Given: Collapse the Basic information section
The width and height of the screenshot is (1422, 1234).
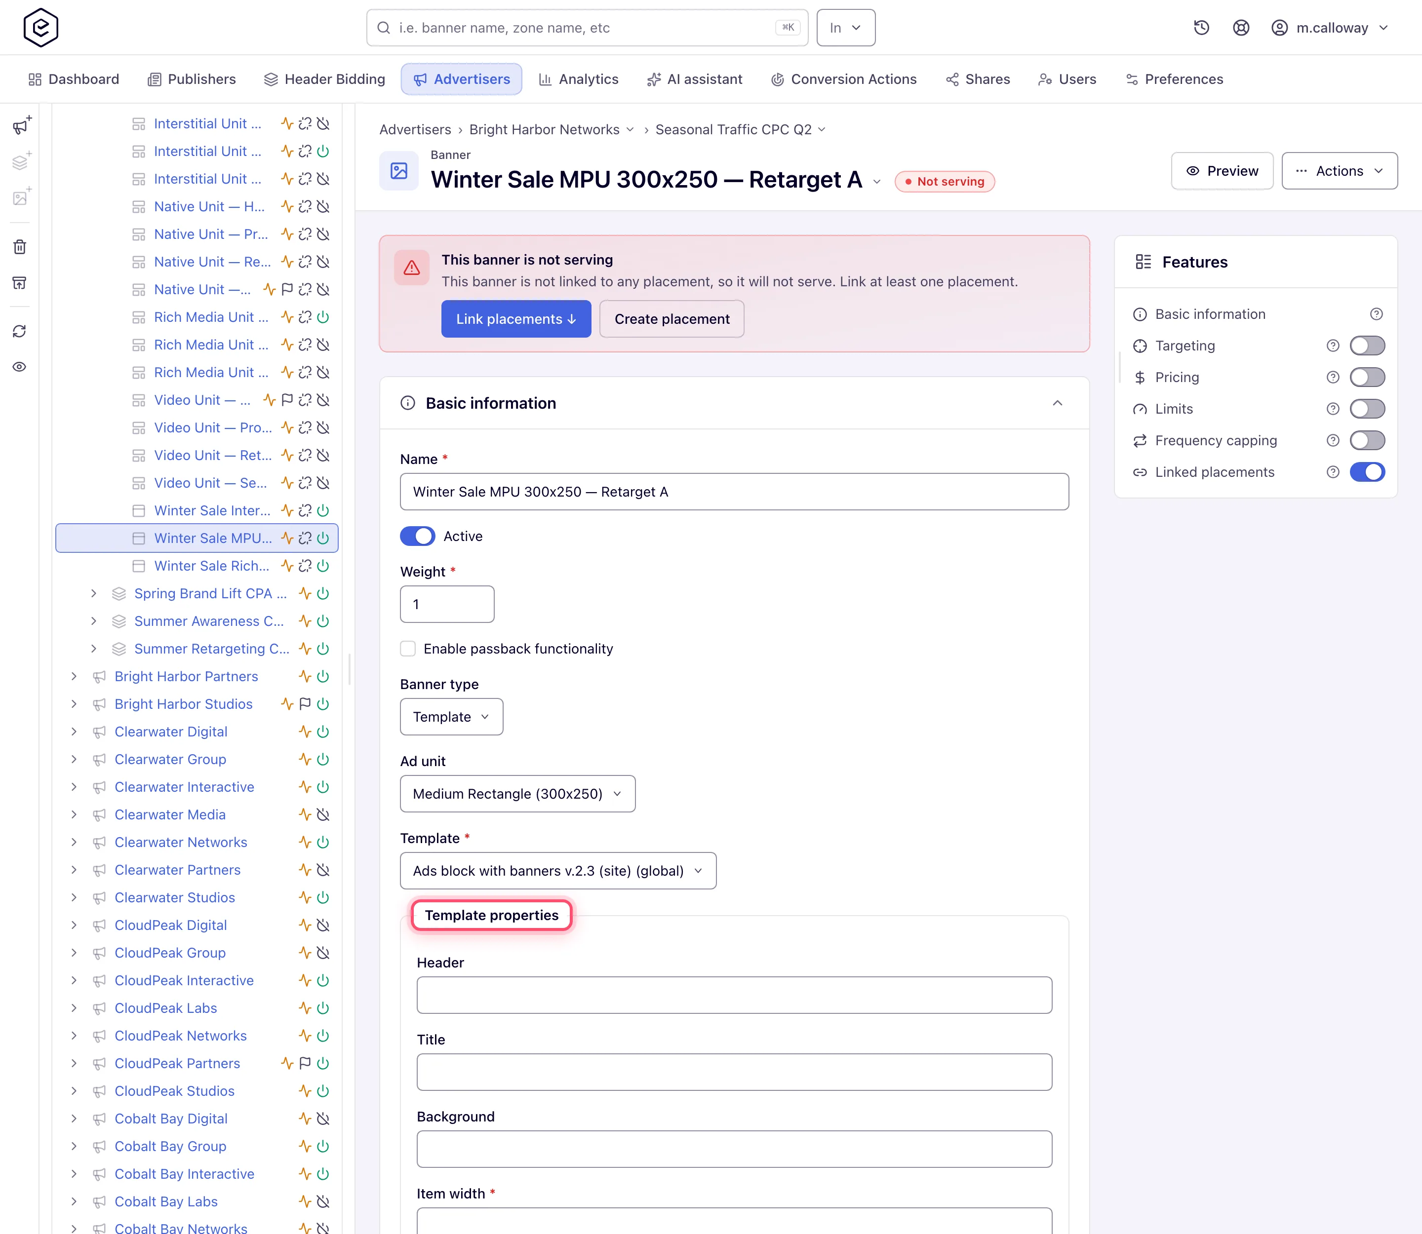Looking at the screenshot, I should (1058, 404).
